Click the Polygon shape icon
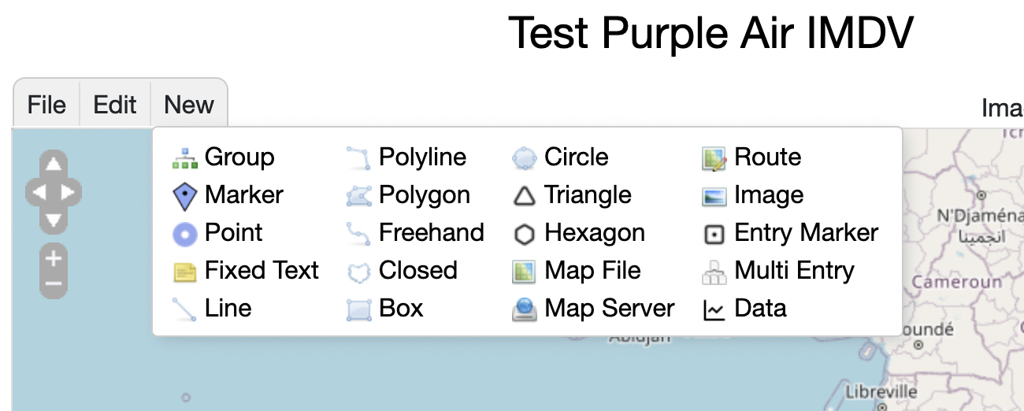Image resolution: width=1024 pixels, height=411 pixels. pos(358,196)
